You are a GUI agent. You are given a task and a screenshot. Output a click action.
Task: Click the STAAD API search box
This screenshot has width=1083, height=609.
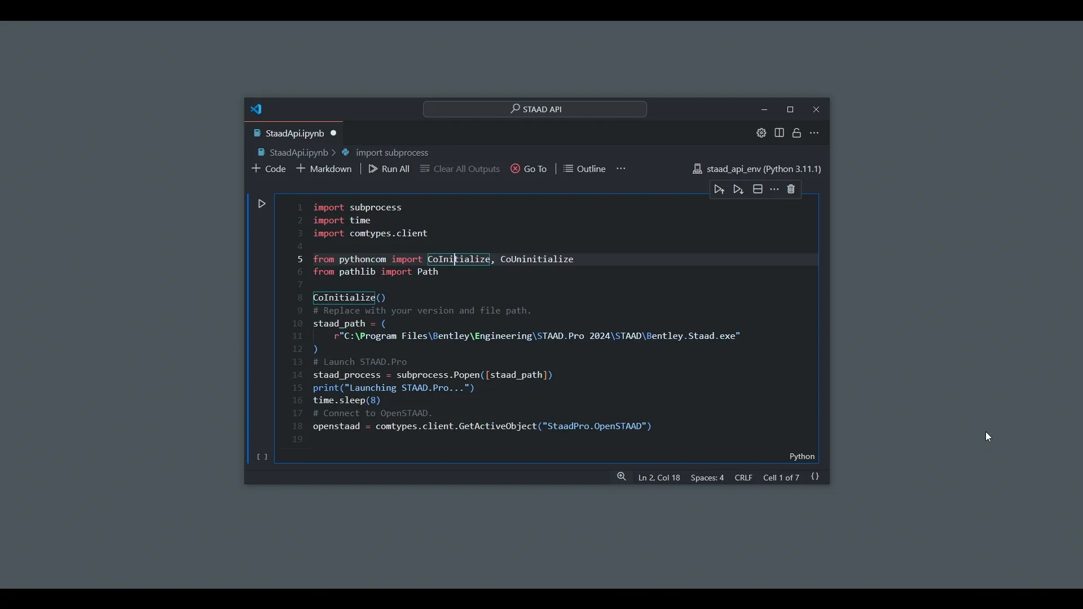point(535,109)
